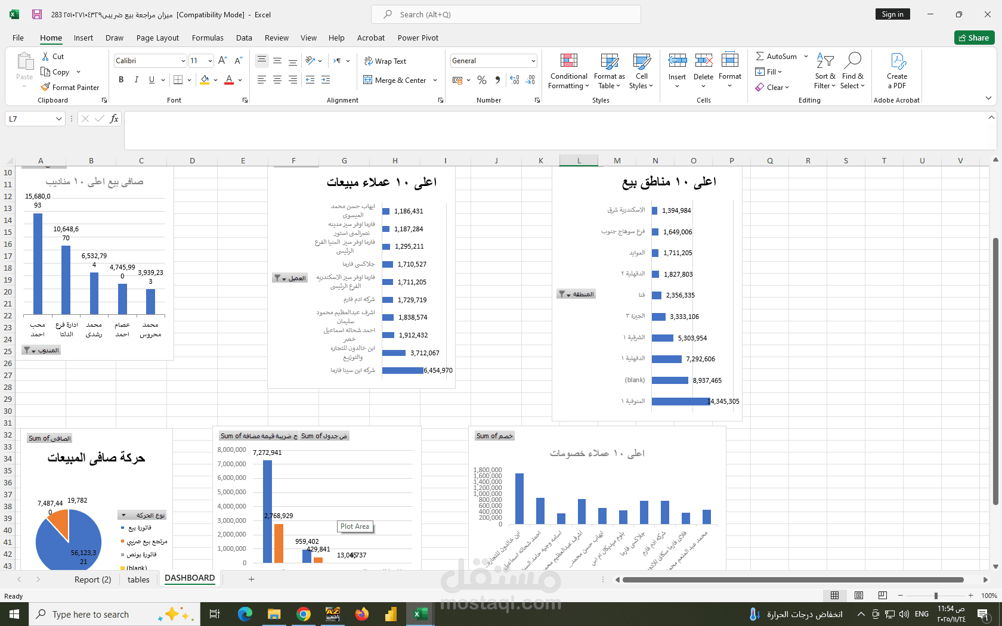
Task: Apply the red font color
Action: click(229, 80)
